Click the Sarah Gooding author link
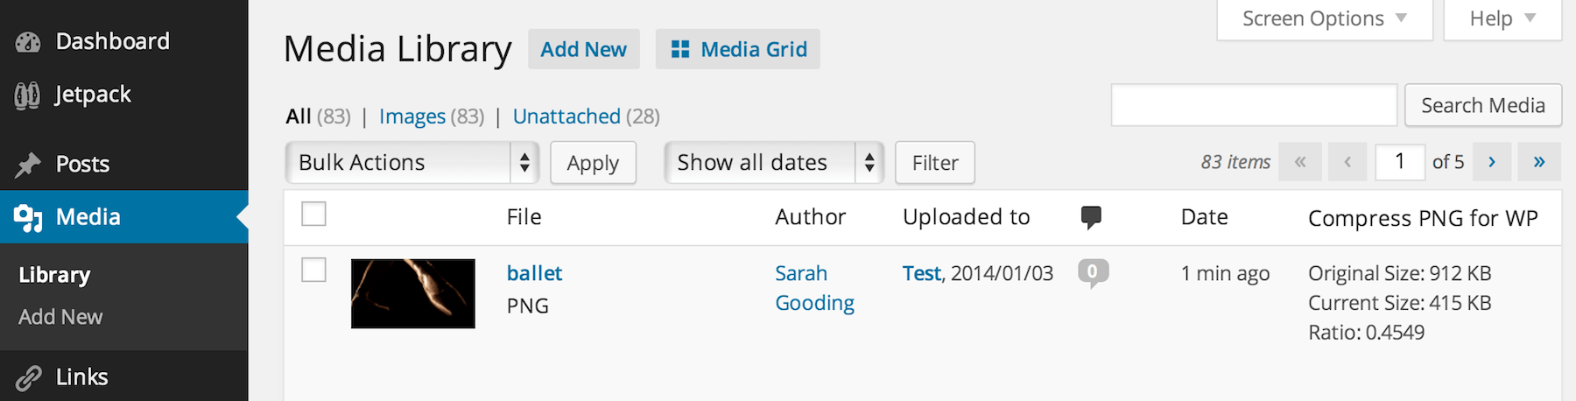This screenshot has width=1576, height=401. (x=814, y=288)
